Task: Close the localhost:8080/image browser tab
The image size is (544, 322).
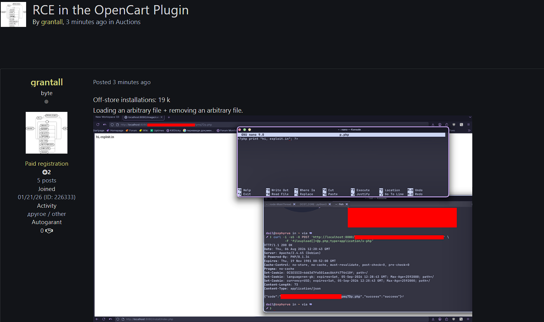Action: pyautogui.click(x=162, y=117)
